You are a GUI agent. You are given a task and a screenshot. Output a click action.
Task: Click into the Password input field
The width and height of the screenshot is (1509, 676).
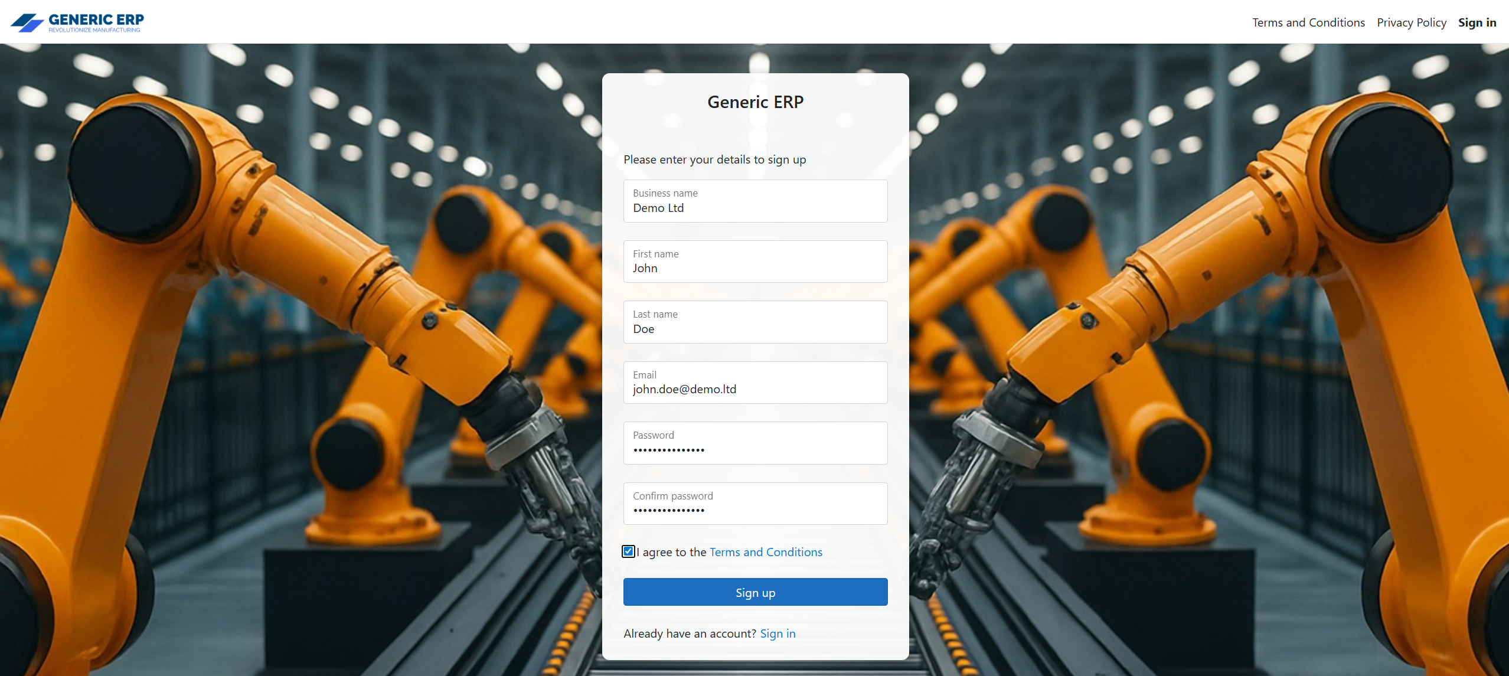755,443
